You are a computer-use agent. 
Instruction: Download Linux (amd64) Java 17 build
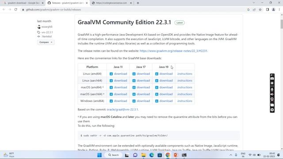point(141,74)
